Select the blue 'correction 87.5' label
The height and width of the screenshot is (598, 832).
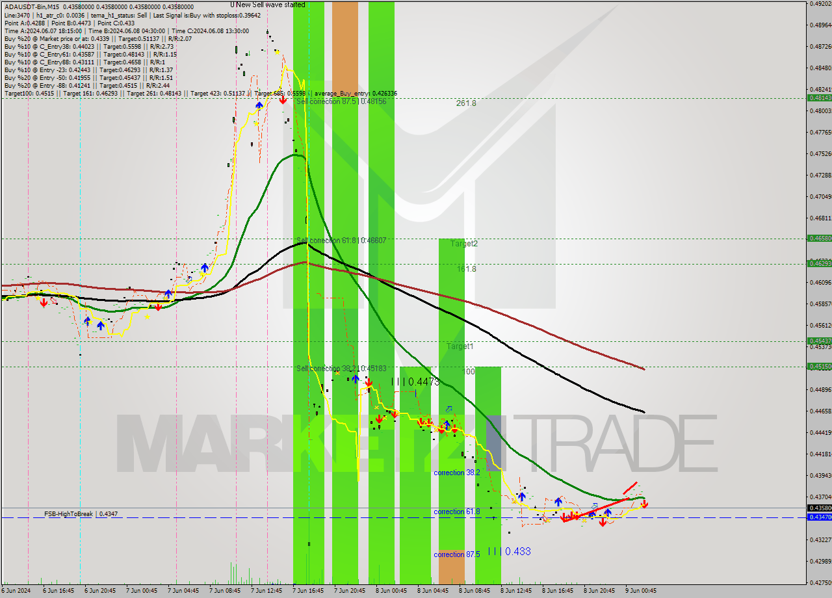point(457,554)
